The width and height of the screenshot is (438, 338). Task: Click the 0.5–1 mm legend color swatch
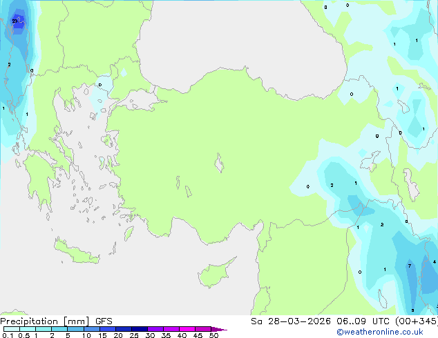(x=28, y=329)
